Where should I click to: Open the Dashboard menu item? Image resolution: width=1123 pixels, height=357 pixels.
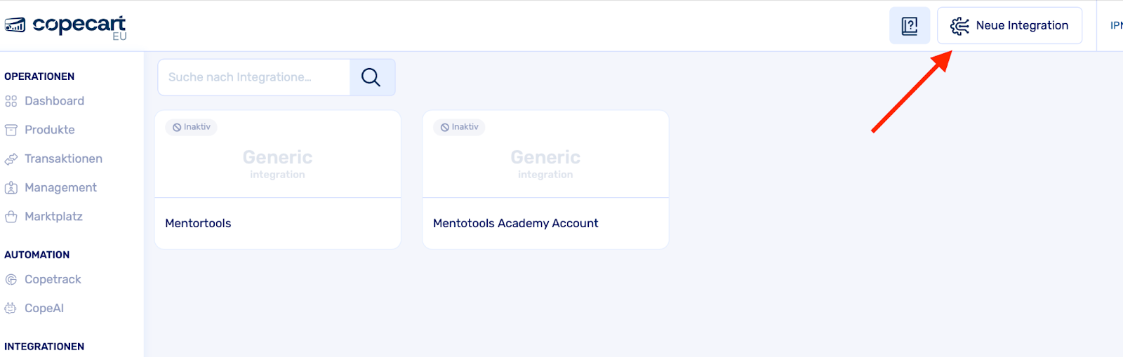(54, 101)
